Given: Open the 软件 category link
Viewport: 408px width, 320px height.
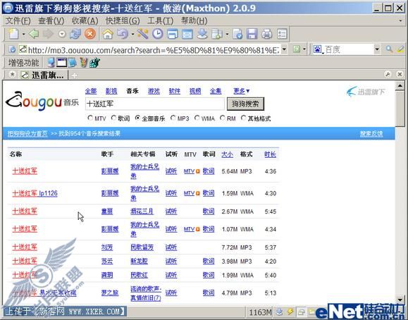Looking at the screenshot, I should point(174,91).
